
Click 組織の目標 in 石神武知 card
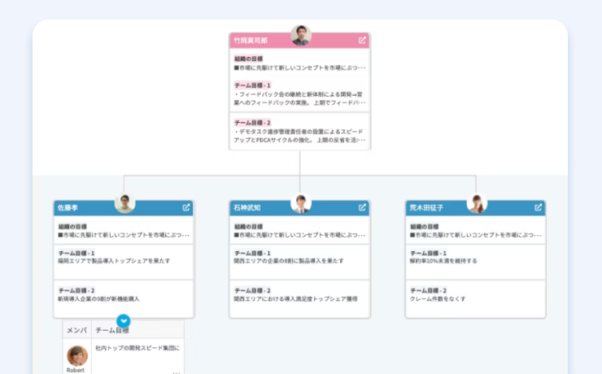(x=248, y=226)
